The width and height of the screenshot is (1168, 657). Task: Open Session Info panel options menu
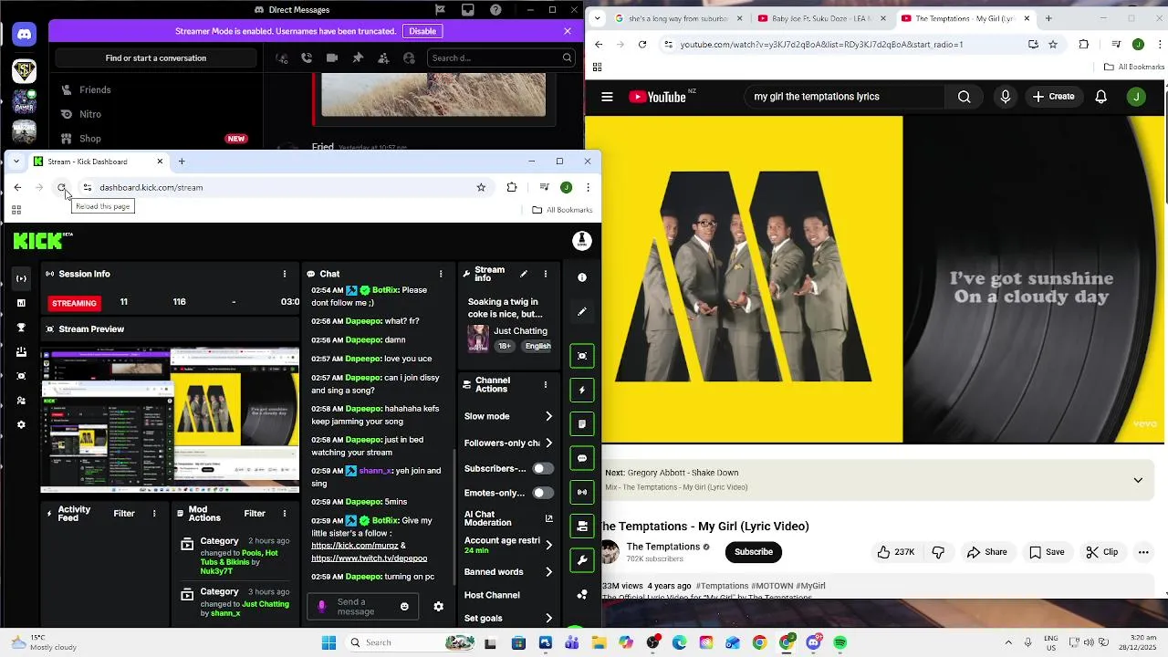tap(285, 274)
